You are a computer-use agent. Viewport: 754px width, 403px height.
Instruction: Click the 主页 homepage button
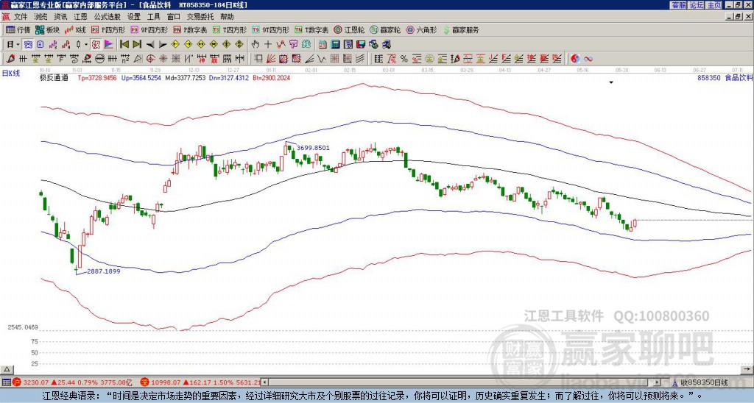[x=714, y=5]
